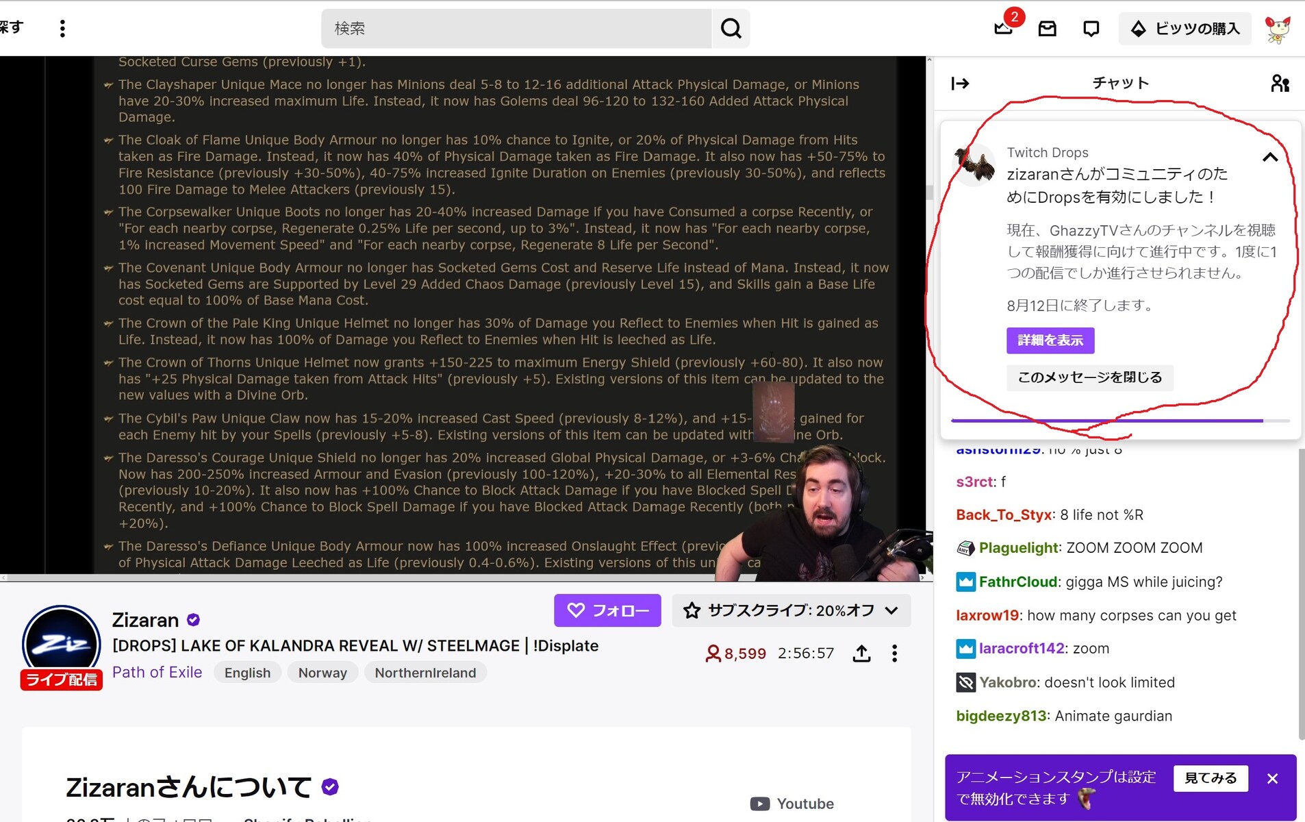The image size is (1305, 822).
Task: Open Path of Exile category link
Action: (157, 673)
